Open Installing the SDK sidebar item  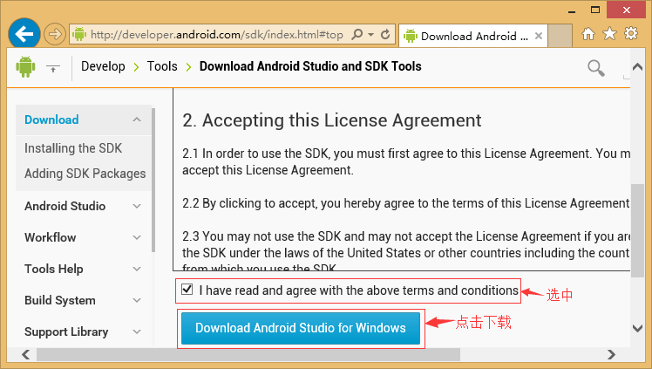[x=73, y=148]
